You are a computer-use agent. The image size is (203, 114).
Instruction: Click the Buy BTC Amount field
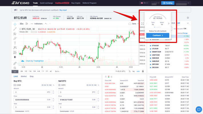point(33,92)
